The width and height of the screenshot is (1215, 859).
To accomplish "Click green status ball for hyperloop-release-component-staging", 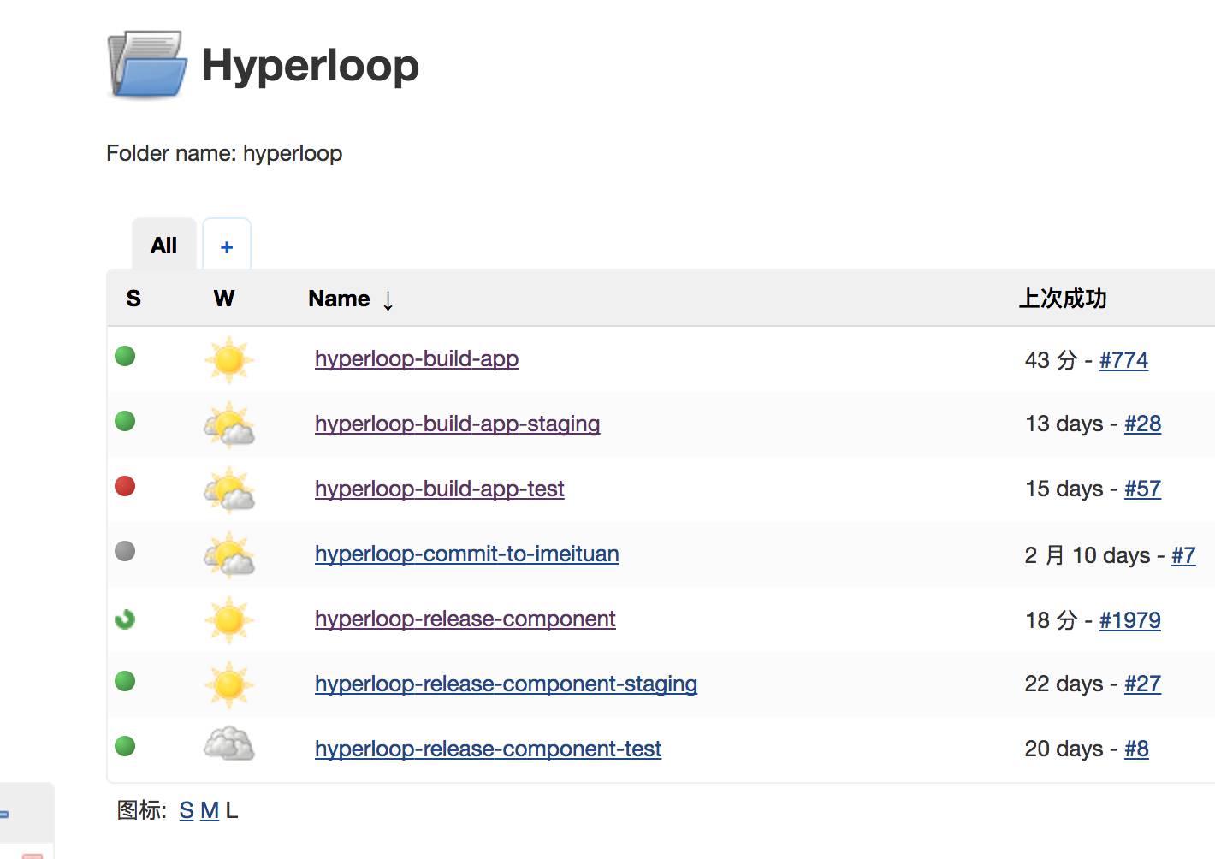I will 125,681.
